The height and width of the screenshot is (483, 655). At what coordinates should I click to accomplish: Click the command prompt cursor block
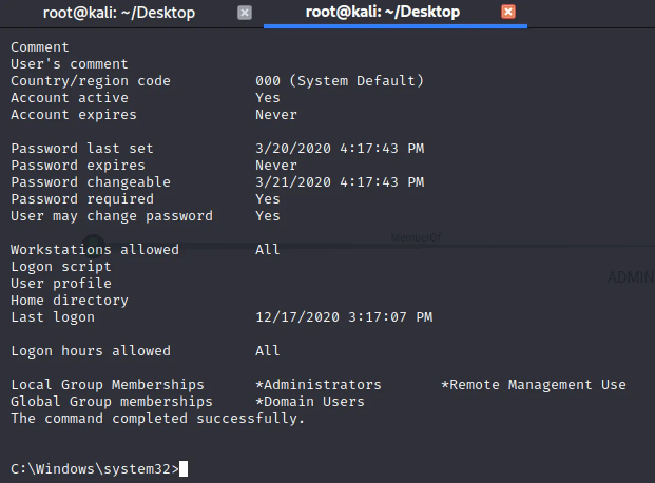click(x=184, y=469)
